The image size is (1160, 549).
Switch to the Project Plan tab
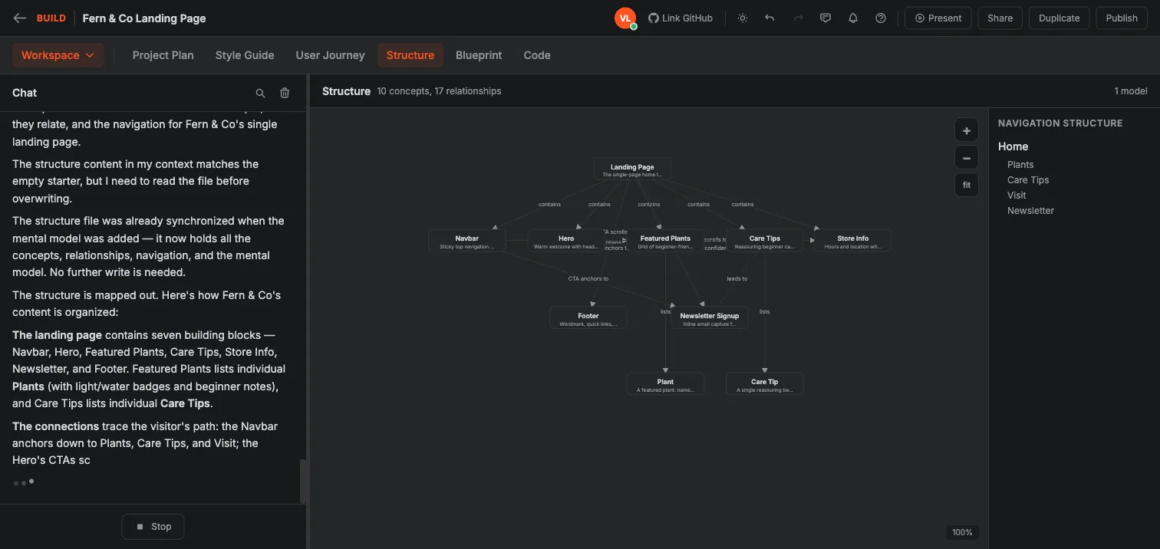pos(163,55)
